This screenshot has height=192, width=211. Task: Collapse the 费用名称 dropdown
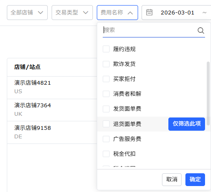pyautogui.click(x=117, y=12)
